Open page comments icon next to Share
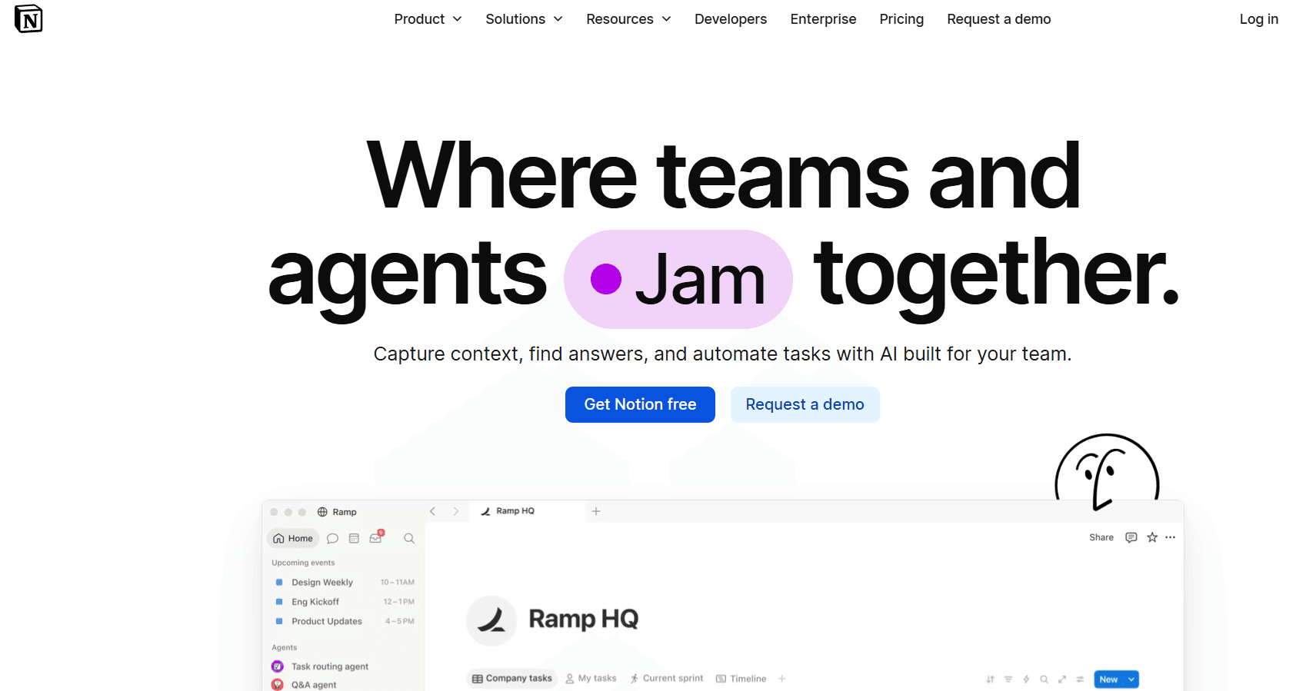Viewport: 1296px width, 691px height. [1131, 537]
